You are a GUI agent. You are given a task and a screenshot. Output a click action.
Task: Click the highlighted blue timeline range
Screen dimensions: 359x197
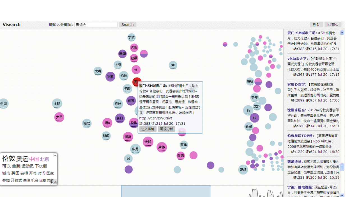pyautogui.click(x=165, y=191)
